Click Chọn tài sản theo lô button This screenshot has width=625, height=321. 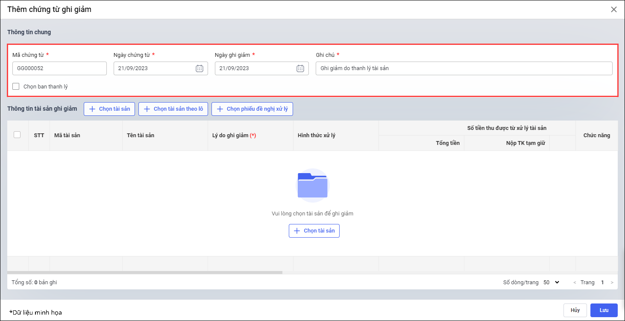(x=173, y=109)
